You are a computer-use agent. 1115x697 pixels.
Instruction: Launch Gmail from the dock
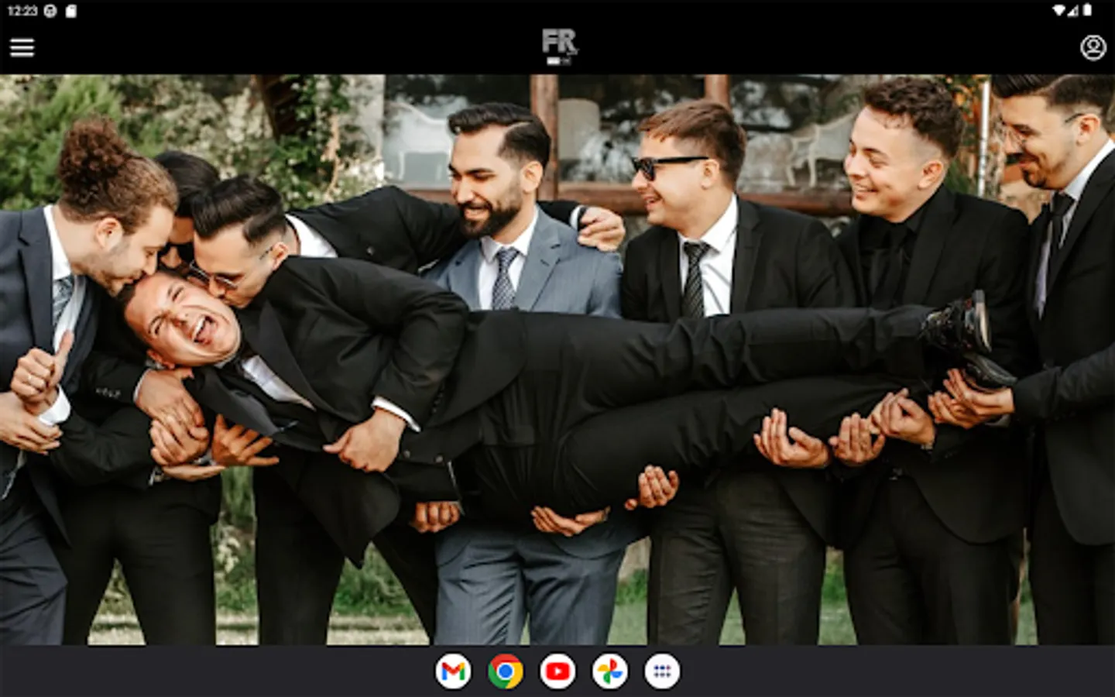click(453, 671)
